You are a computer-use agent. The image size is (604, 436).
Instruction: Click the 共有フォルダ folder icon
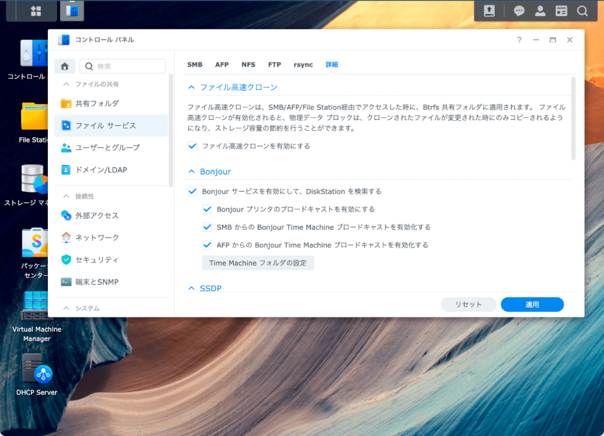pos(66,104)
